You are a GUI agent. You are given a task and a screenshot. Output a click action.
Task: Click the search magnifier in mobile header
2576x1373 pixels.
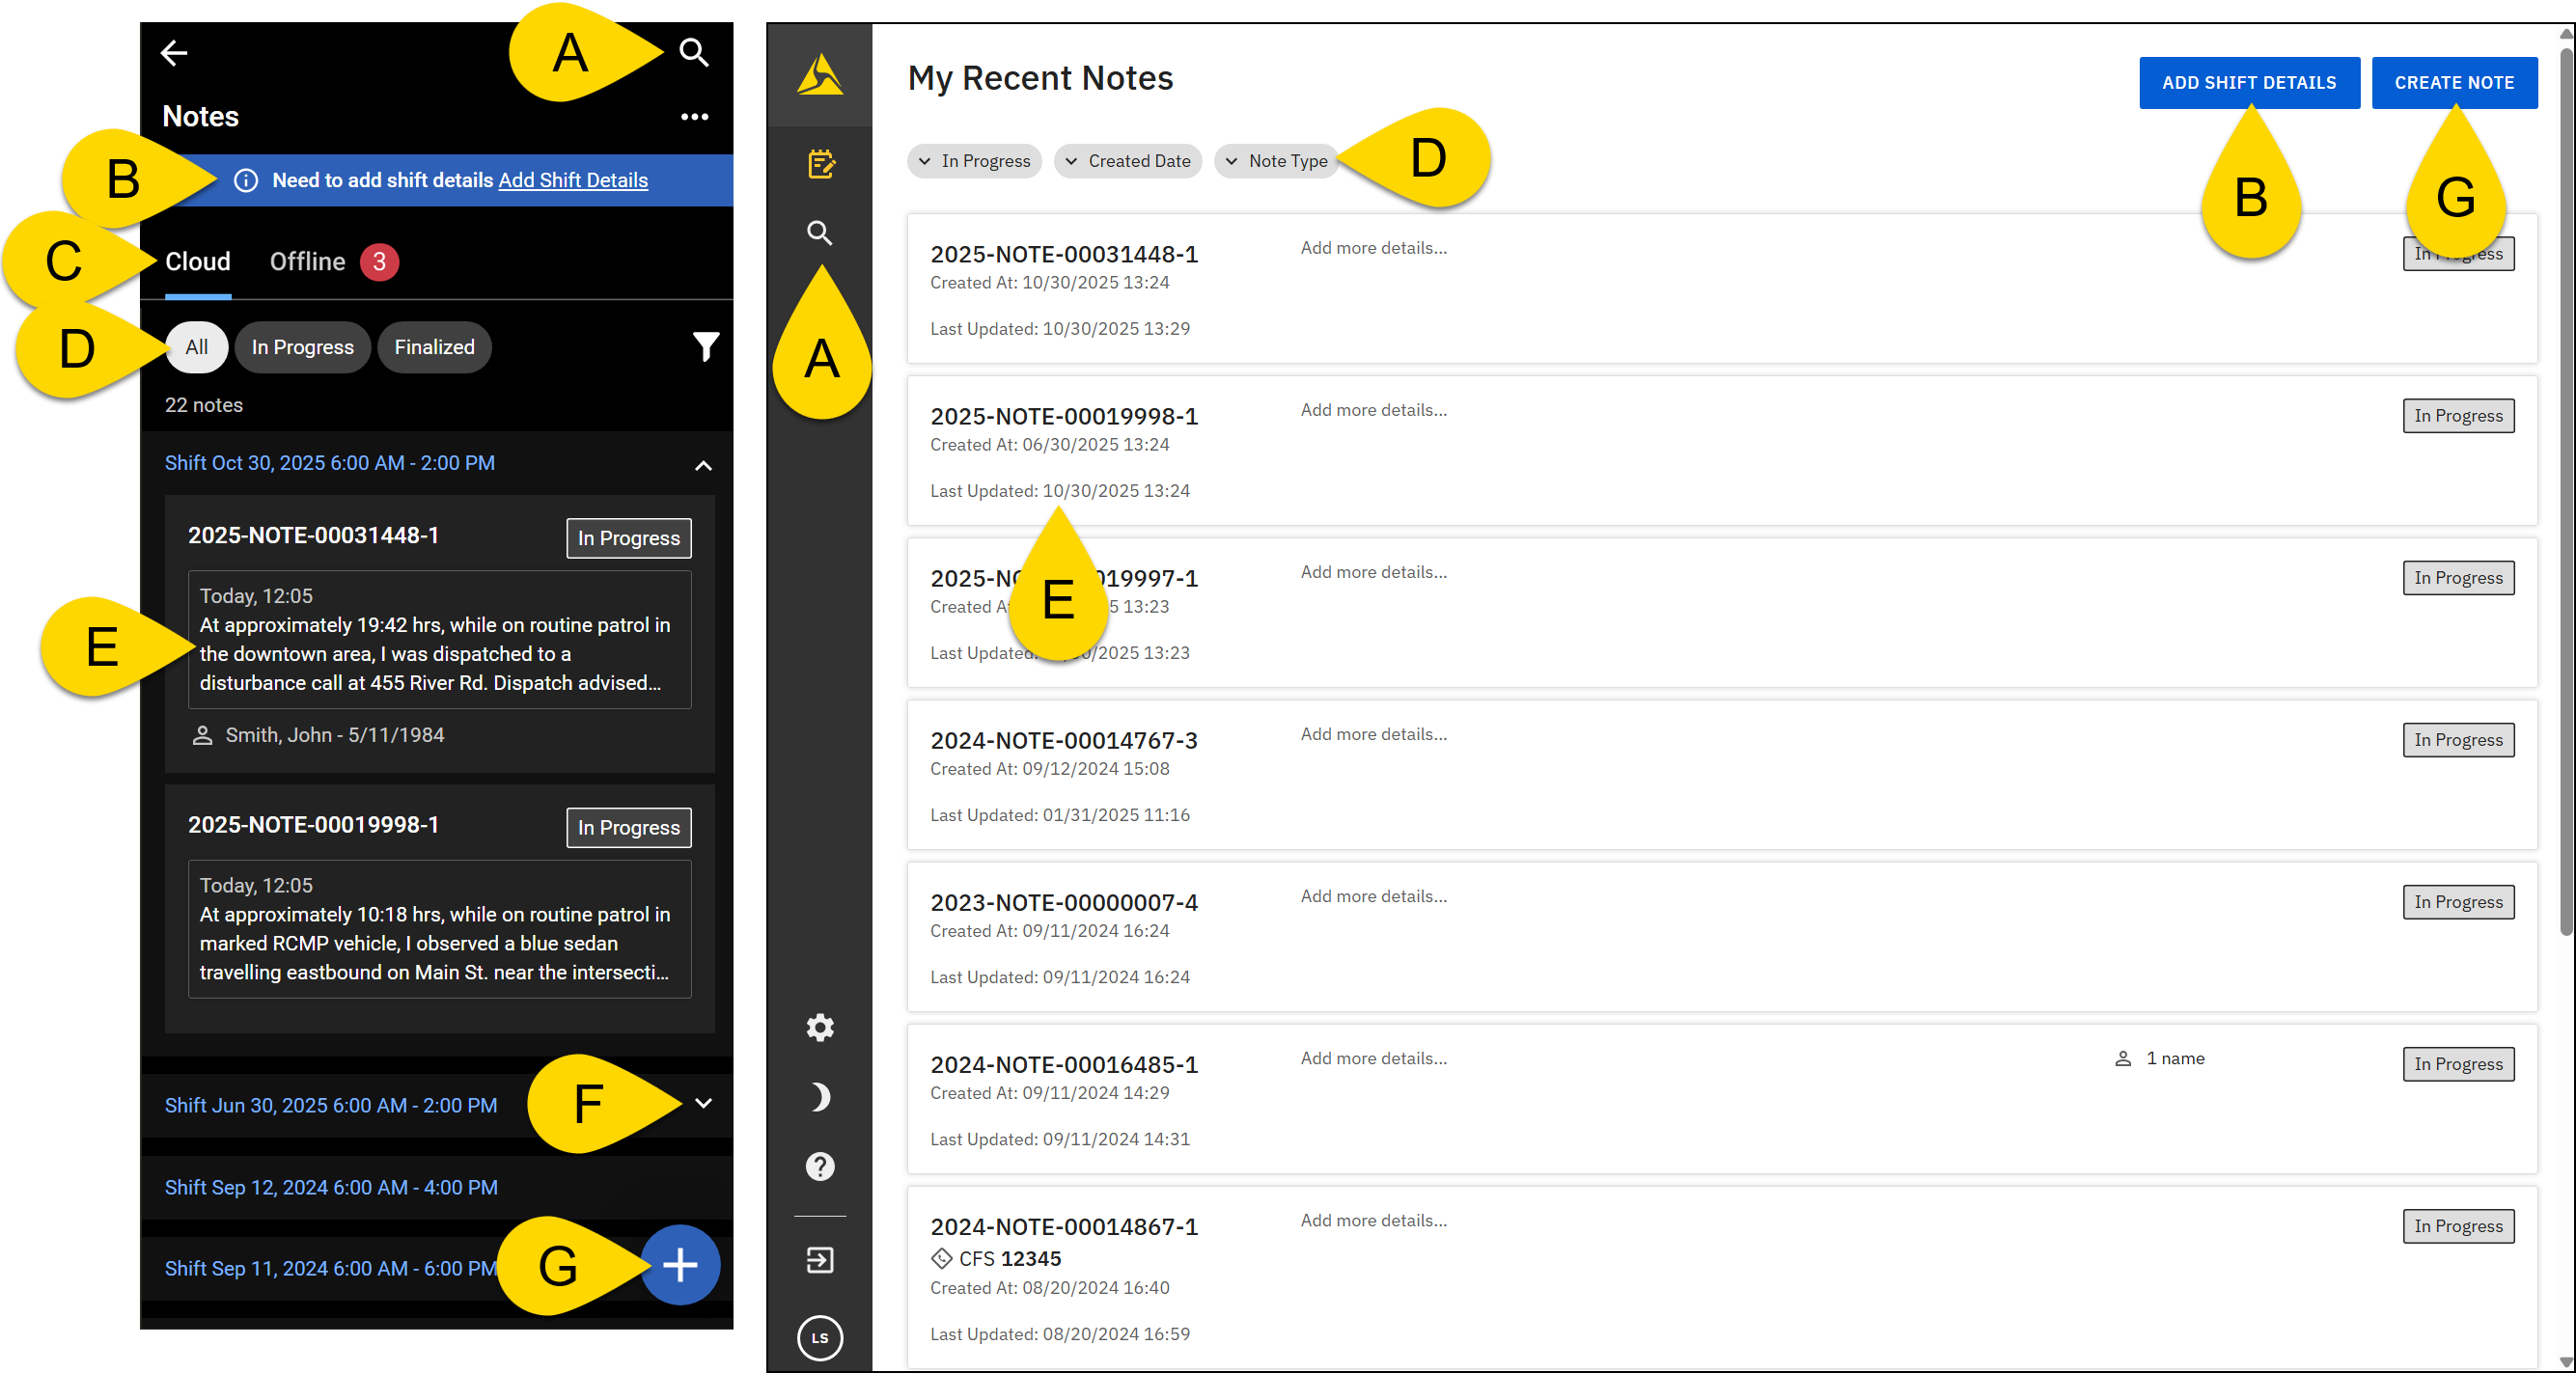click(694, 52)
